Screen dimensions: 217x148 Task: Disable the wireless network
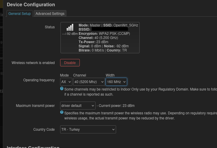click(x=70, y=63)
